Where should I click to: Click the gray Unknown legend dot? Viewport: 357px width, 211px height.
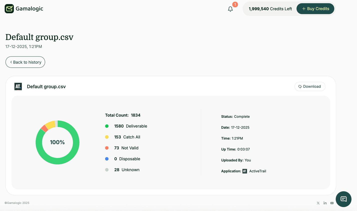point(107,169)
